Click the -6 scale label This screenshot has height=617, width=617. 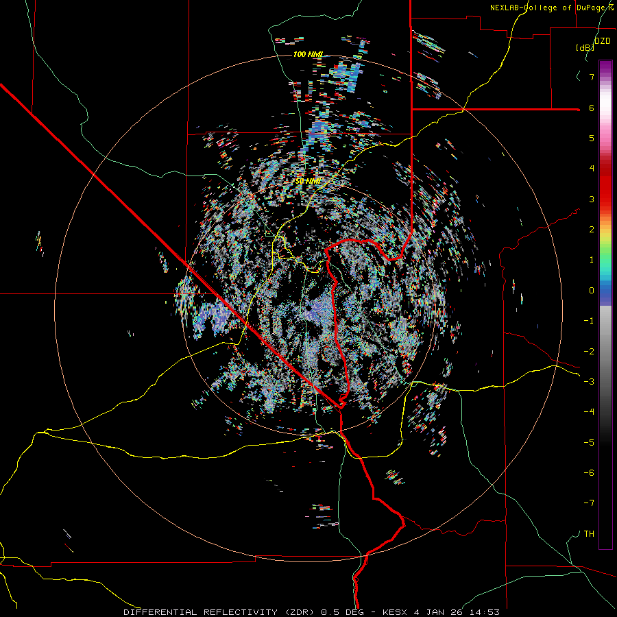589,473
